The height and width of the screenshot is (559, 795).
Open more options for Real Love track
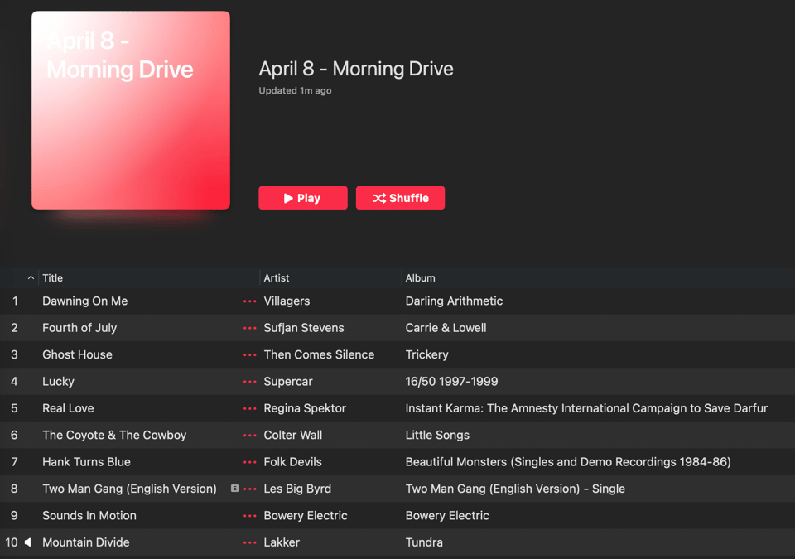click(249, 408)
